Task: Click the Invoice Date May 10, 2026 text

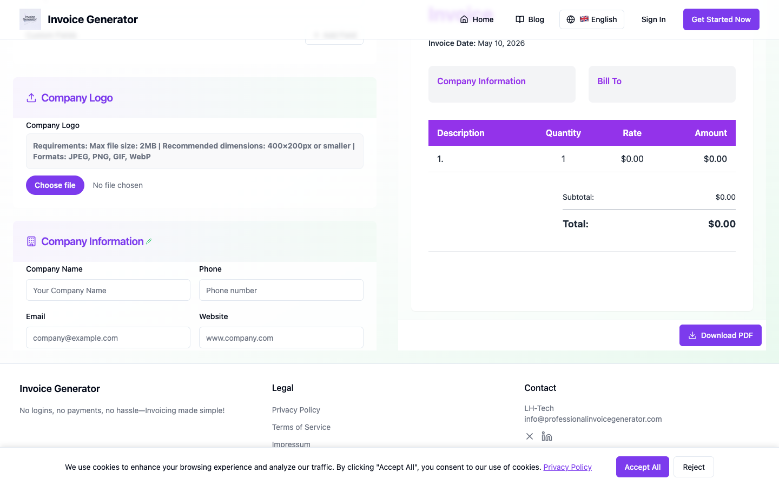Action: coord(477,43)
